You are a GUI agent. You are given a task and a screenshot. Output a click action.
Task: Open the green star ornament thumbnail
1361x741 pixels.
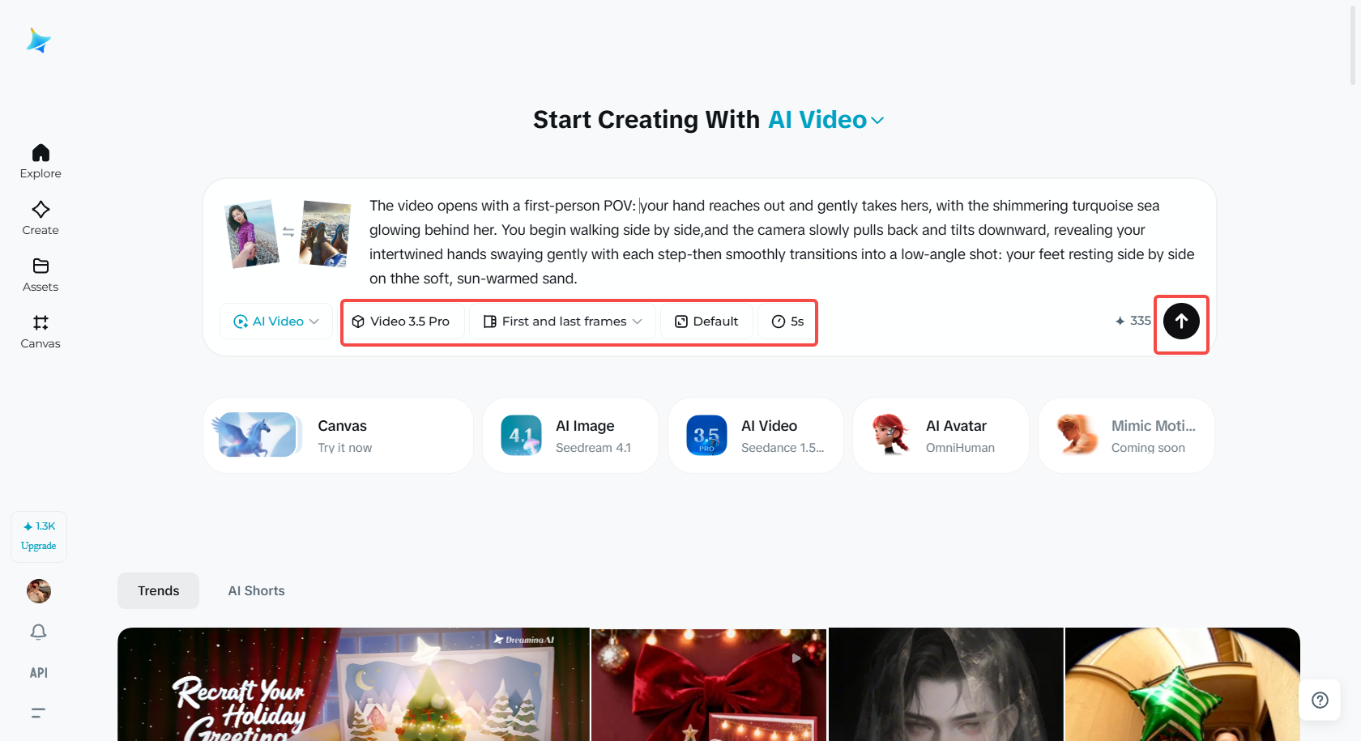pyautogui.click(x=1183, y=684)
